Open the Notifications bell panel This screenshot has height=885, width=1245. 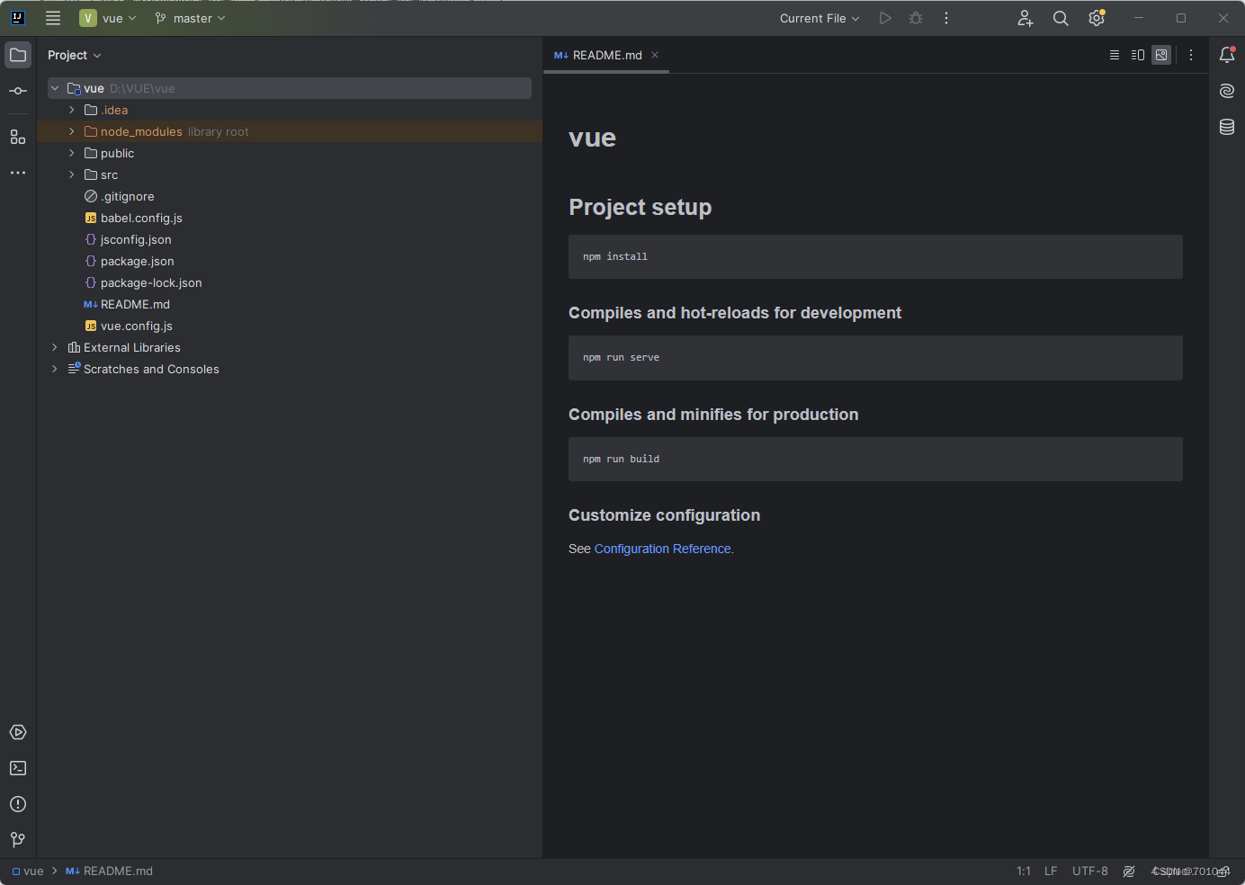pos(1226,55)
